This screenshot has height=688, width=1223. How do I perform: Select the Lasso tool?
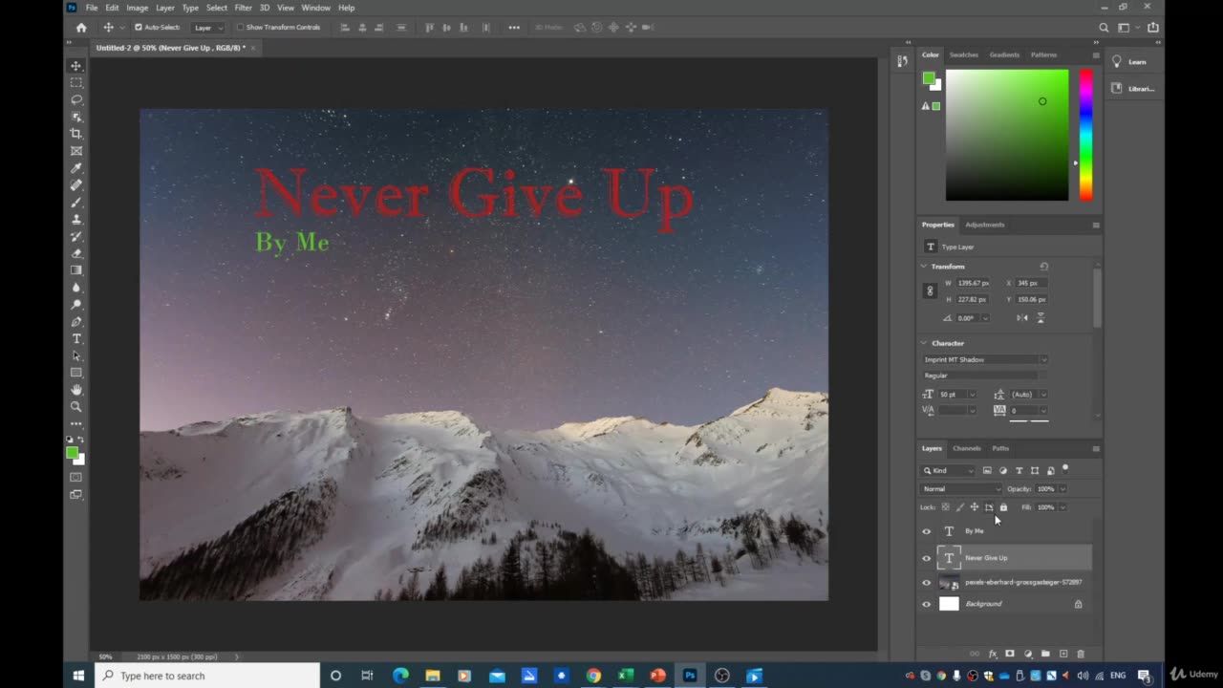click(x=76, y=99)
